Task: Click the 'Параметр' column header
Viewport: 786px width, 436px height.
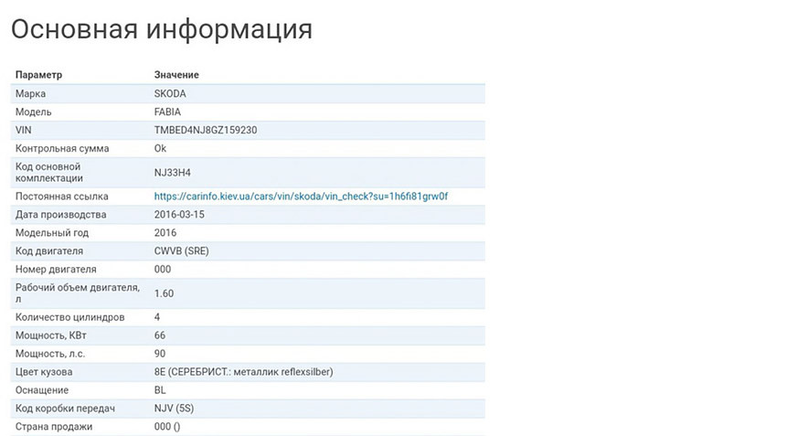Action: [x=38, y=75]
